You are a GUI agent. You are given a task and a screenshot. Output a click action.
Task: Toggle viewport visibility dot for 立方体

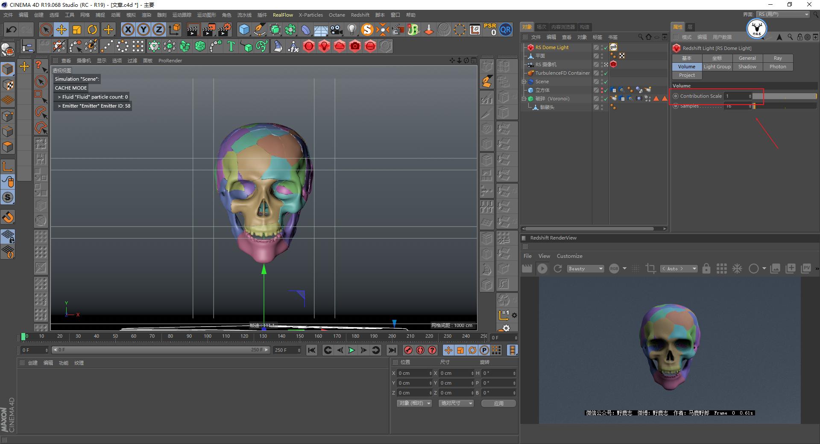click(602, 88)
